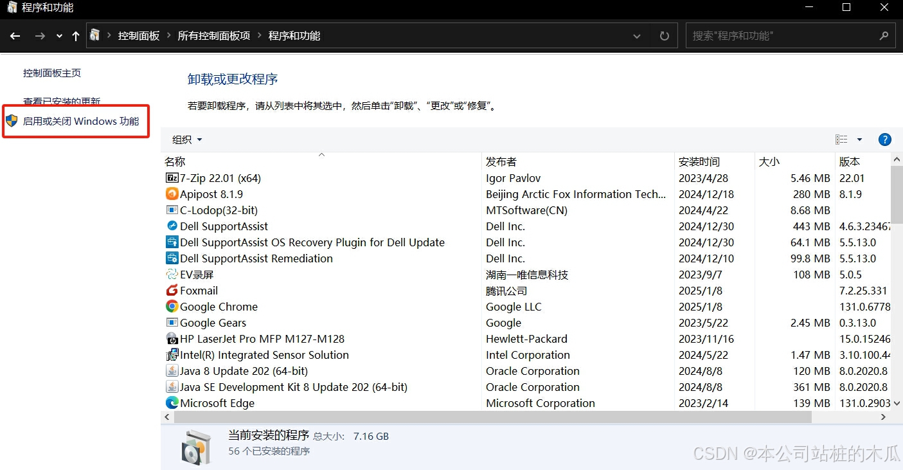
Task: Select the Apipost 8.1.9 row
Action: (526, 194)
